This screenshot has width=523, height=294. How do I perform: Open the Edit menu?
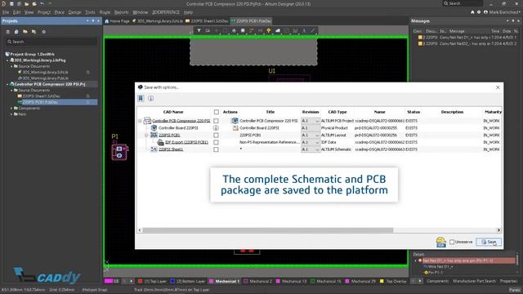[16, 12]
